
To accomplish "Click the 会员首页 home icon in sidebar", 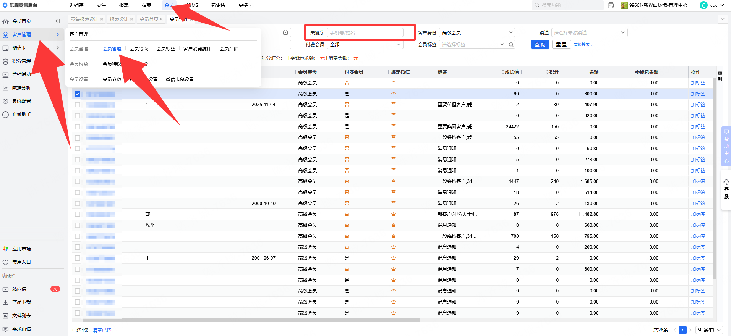I will click(x=6, y=21).
